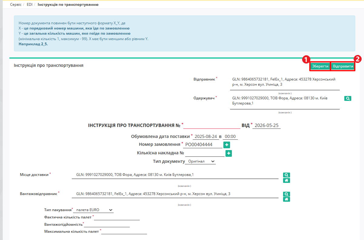Select the delivery date field 2025-08-24
The height and width of the screenshot is (240, 364).
pyautogui.click(x=205, y=136)
